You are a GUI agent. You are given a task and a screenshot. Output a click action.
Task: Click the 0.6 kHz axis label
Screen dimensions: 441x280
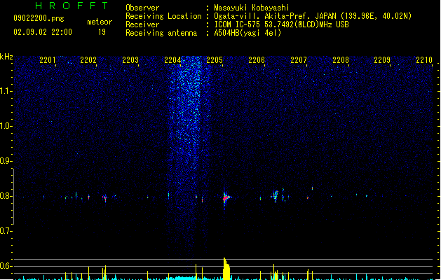pos(6,266)
